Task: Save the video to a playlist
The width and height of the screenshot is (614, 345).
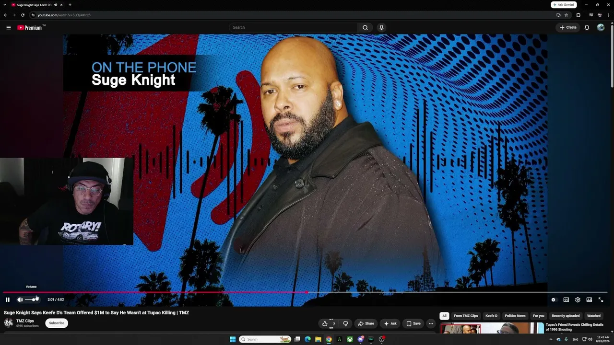Action: 413,323
